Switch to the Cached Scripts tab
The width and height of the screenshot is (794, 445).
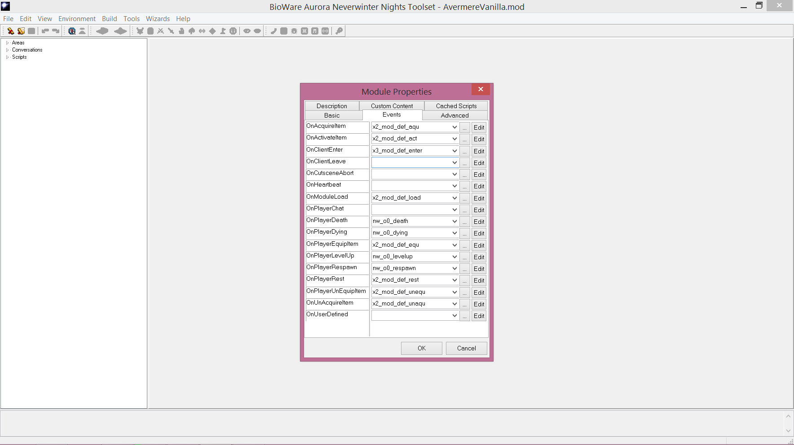tap(456, 106)
